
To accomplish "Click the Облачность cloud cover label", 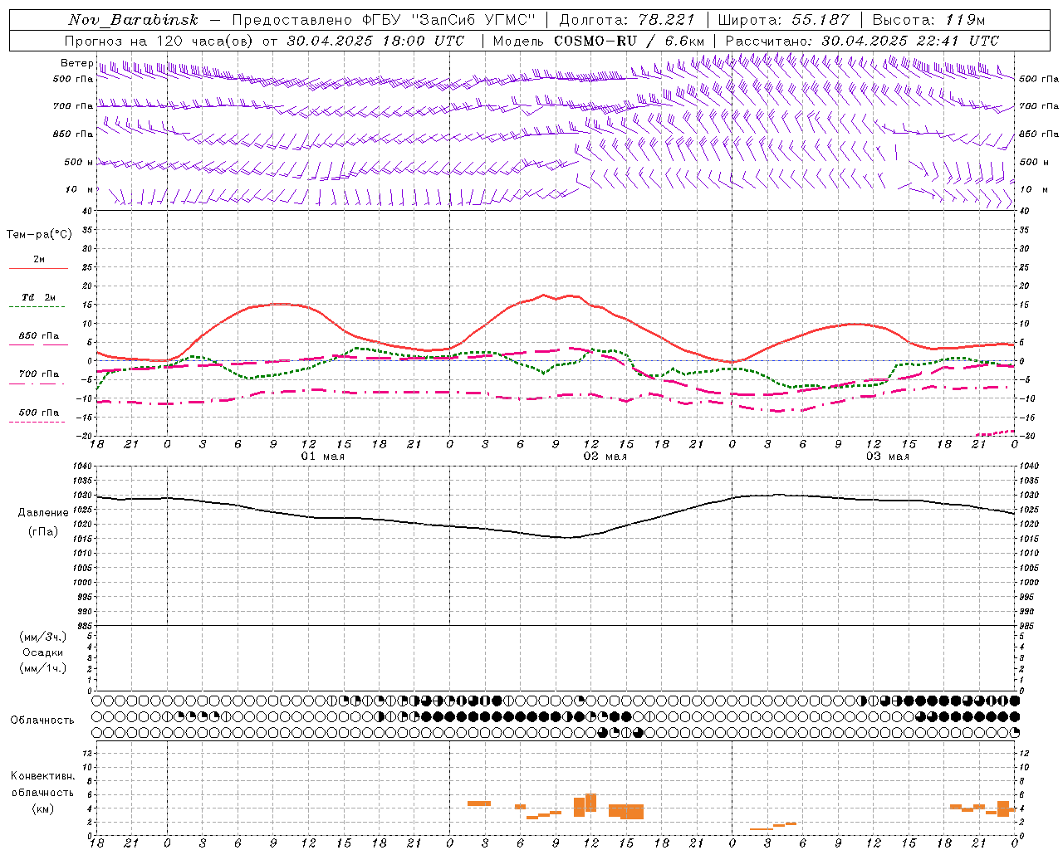I will [x=42, y=720].
